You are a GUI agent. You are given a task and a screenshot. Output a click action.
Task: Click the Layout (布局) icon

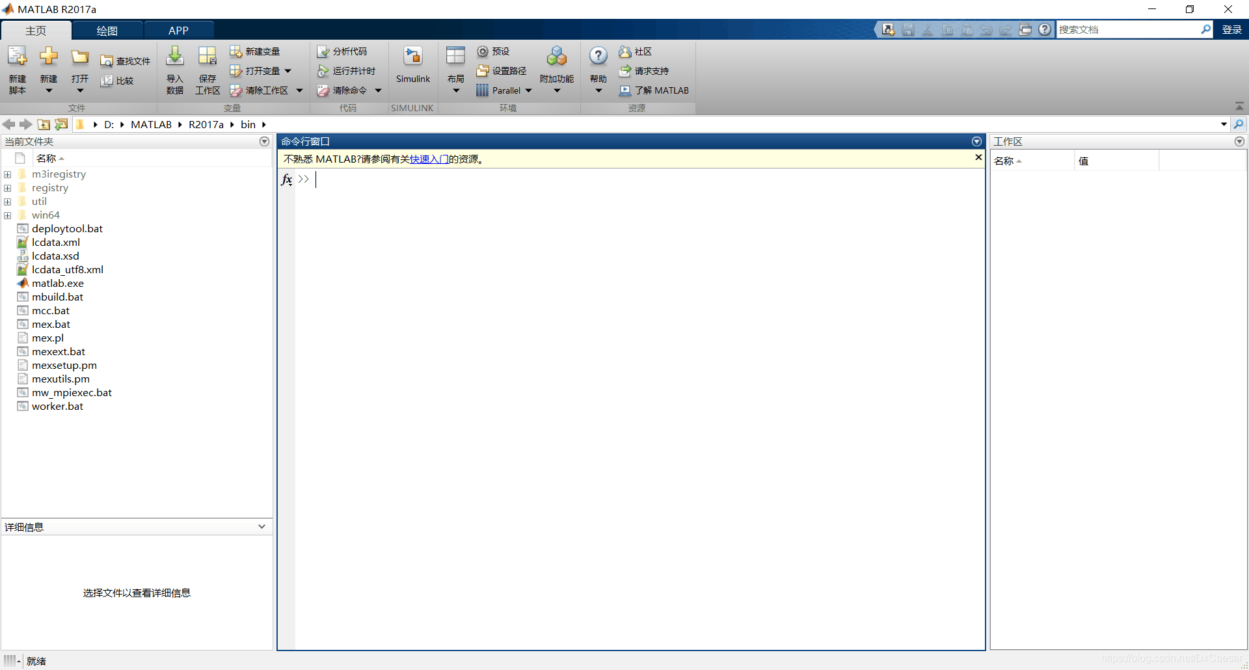(456, 57)
